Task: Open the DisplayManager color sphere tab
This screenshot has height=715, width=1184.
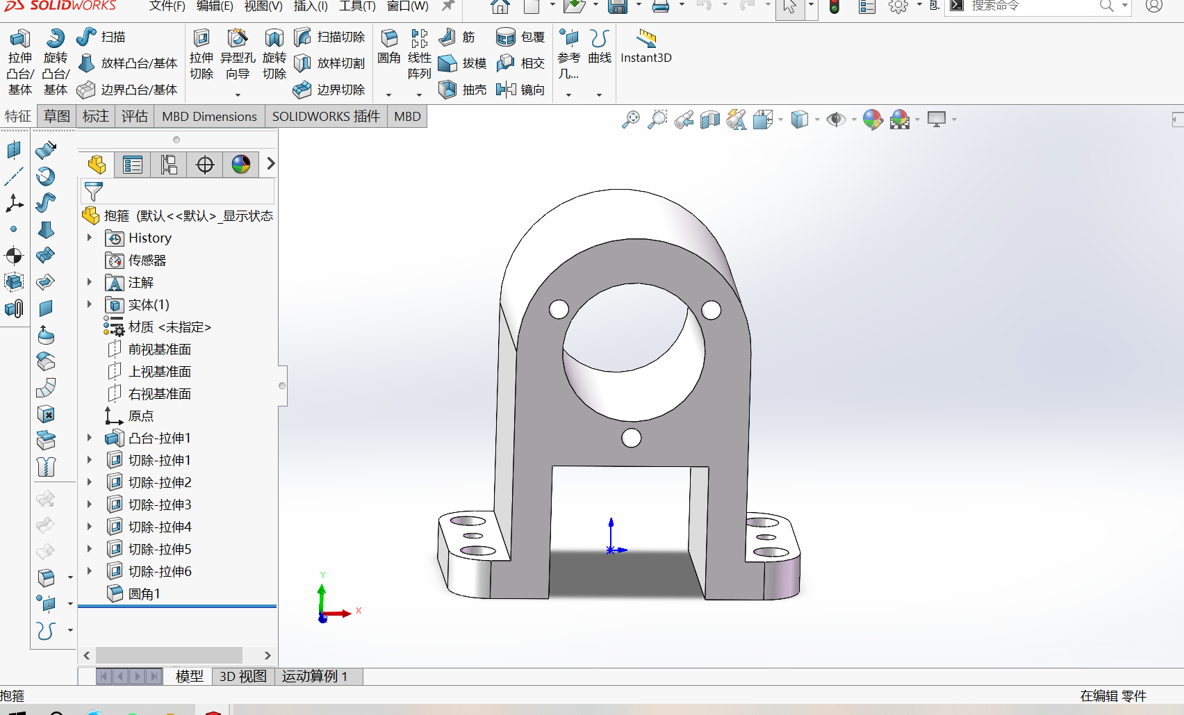Action: coord(241,165)
